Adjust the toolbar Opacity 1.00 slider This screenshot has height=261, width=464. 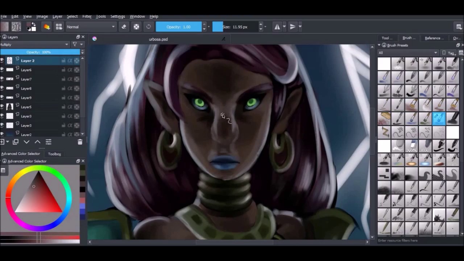(x=179, y=26)
